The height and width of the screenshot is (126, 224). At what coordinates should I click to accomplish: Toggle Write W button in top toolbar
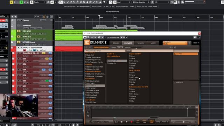point(24,2)
